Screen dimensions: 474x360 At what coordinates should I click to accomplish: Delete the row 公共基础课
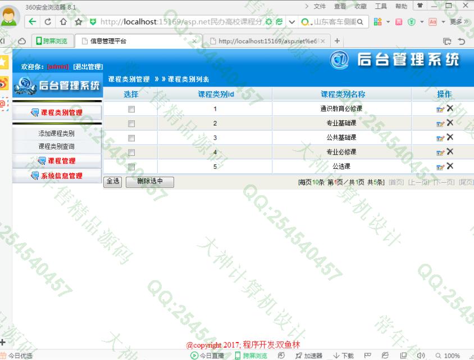click(450, 137)
